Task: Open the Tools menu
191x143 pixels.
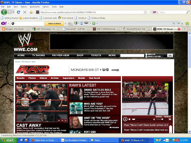Action: click(x=54, y=7)
